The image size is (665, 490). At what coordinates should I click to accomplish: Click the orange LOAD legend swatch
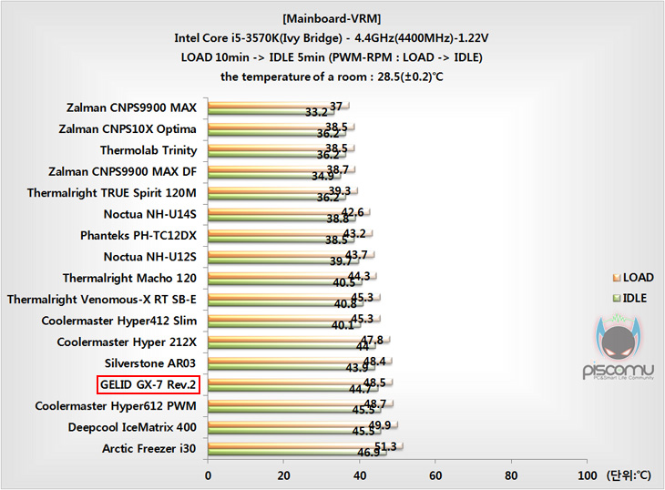click(x=617, y=278)
